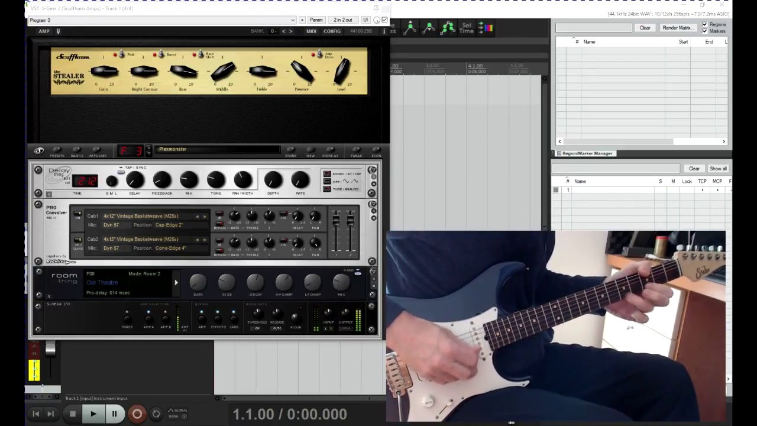Toggle the Amp Drive switch
The image size is (757, 426).
[319, 54]
